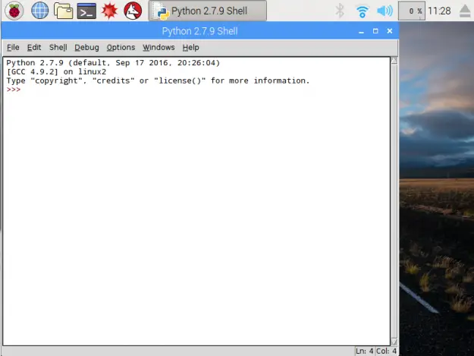Screen dimensions: 474x356
Task: Click the shell prompt >>> line
Action: (14, 90)
